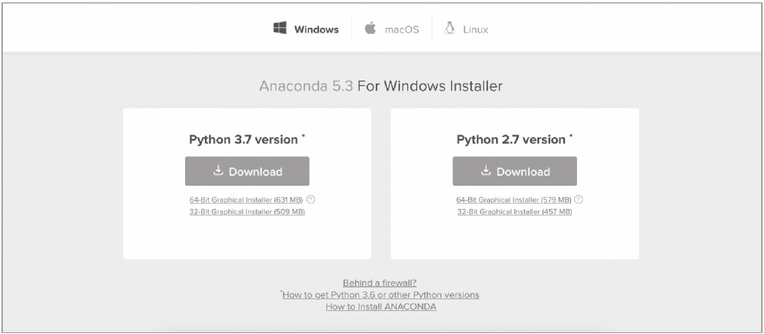Click download arrow icon for Python 2.7
The width and height of the screenshot is (764, 334).
tap(486, 170)
